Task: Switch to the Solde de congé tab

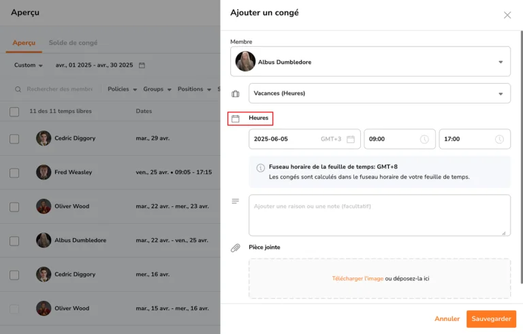Action: click(x=73, y=43)
